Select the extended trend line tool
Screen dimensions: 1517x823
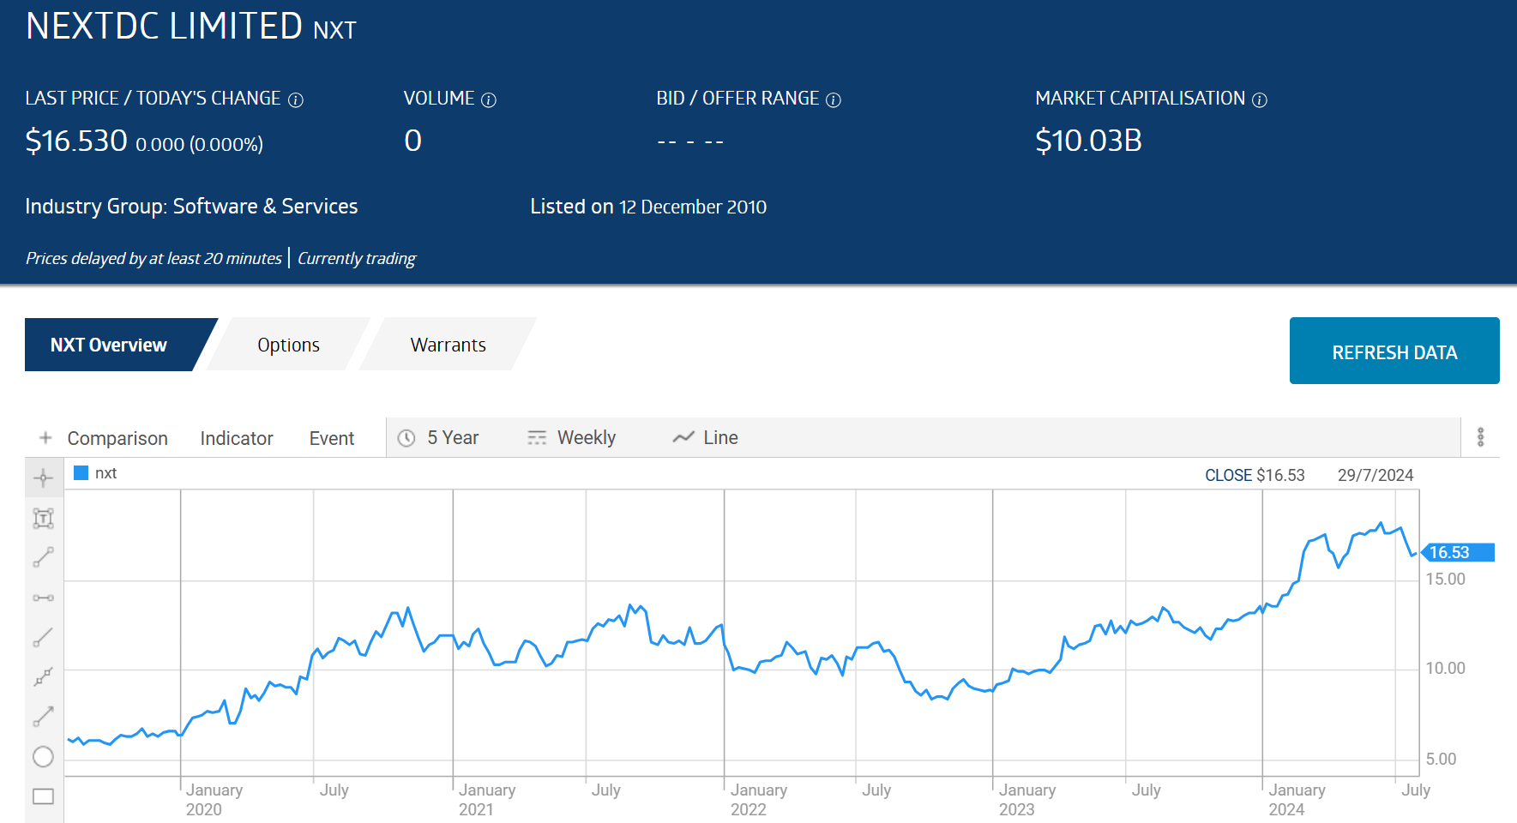(x=44, y=677)
